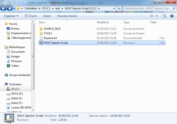Open Bureau in the navigation pane
Viewport: 177px width, 124px height.
(15, 28)
